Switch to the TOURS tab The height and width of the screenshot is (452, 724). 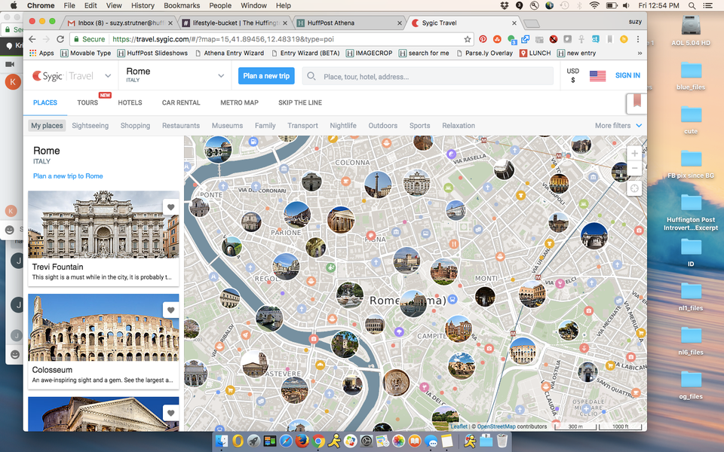[87, 102]
